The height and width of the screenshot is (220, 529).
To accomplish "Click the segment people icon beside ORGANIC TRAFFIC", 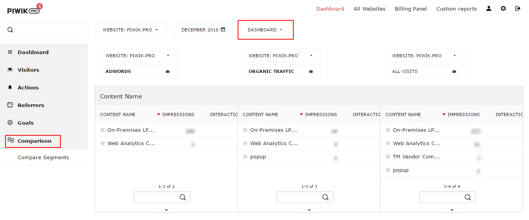I will point(311,71).
